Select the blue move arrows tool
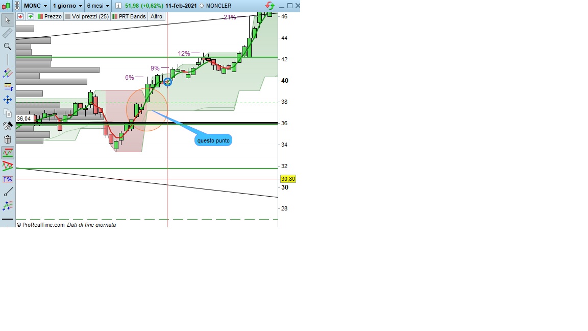 [x=8, y=100]
